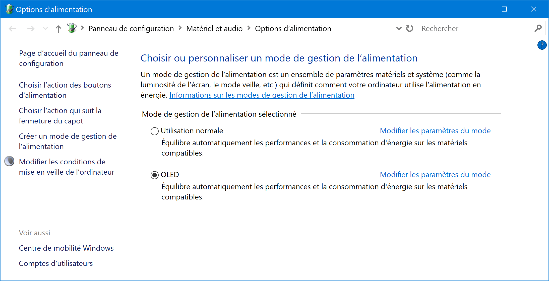Click the Back navigation arrow
The height and width of the screenshot is (281, 549).
13,29
